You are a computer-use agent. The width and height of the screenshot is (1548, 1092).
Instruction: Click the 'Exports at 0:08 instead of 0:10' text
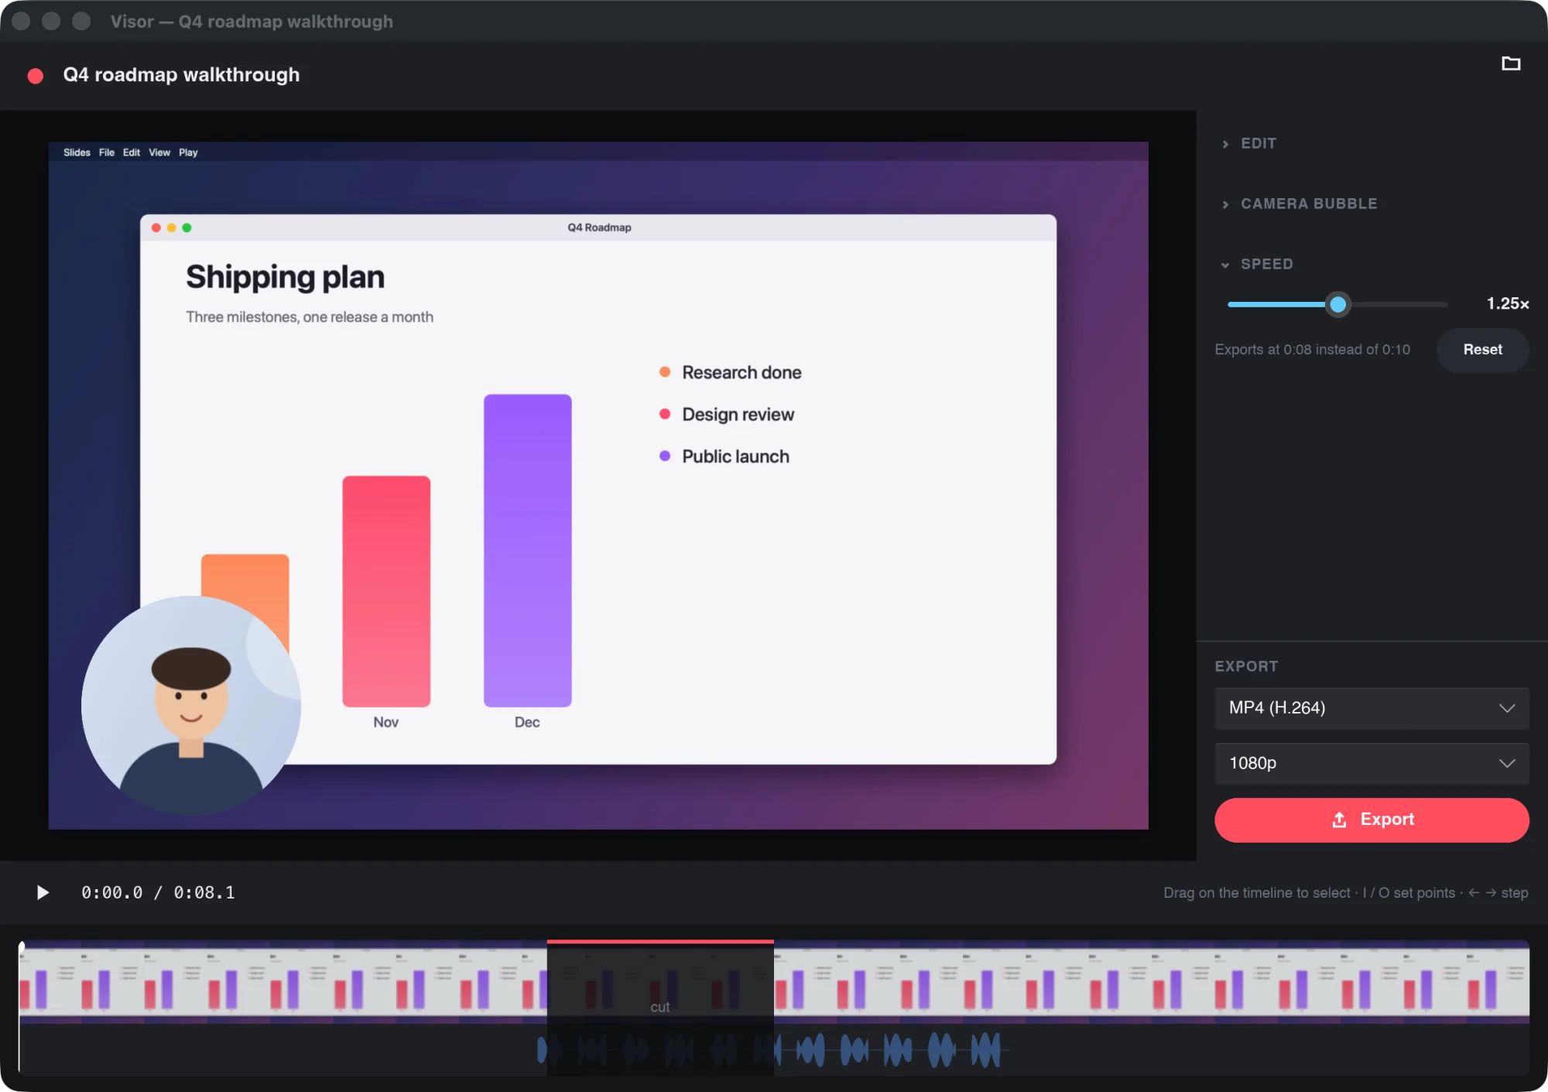point(1312,350)
